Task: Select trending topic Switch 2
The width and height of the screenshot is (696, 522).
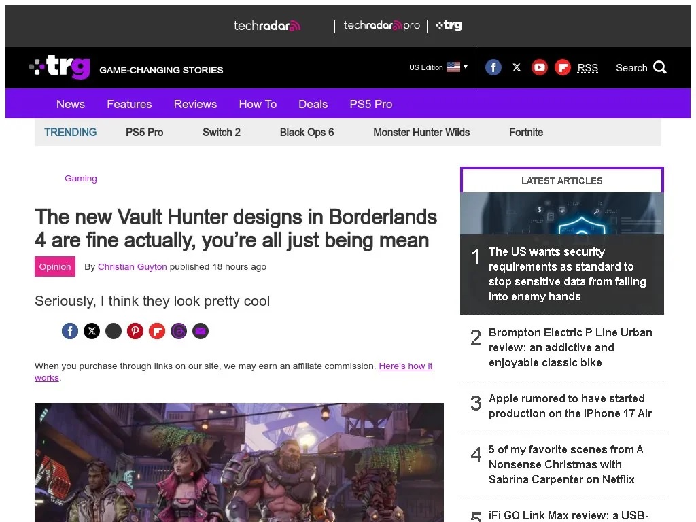Action: pos(222,133)
